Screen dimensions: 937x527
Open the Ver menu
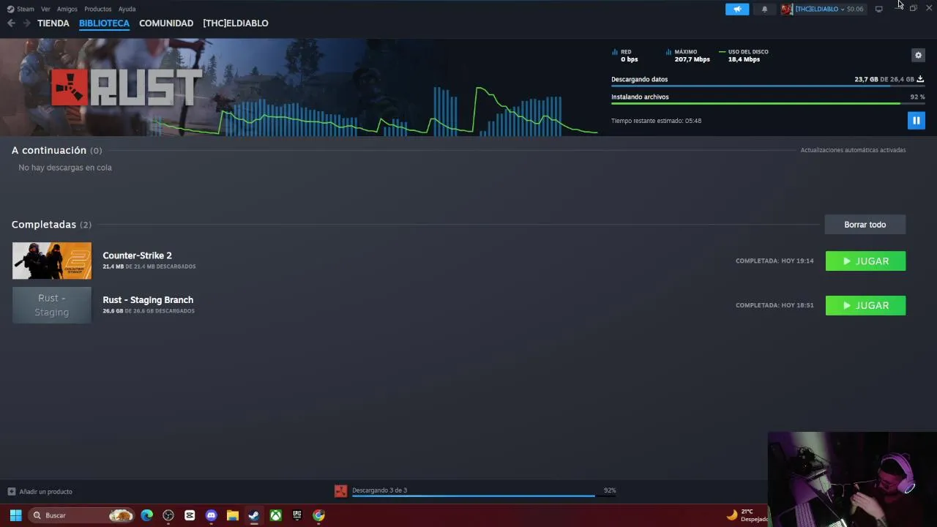tap(45, 9)
